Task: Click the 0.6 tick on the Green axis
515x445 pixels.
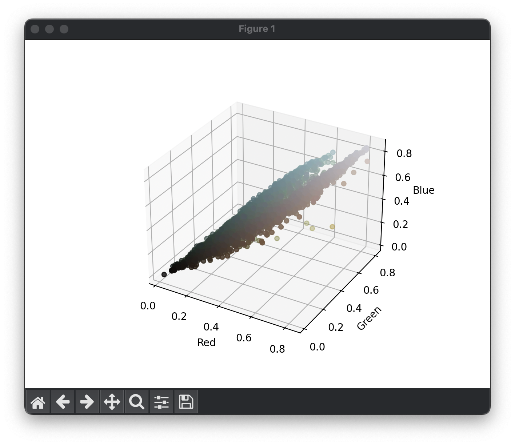Action: coord(371,290)
